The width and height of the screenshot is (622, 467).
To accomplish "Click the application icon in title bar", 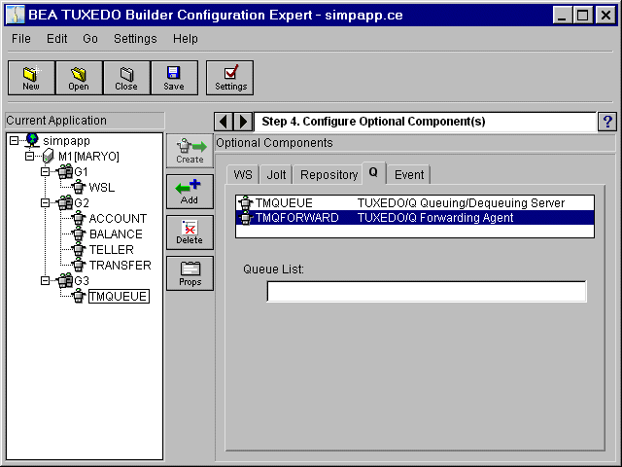I will [x=16, y=16].
